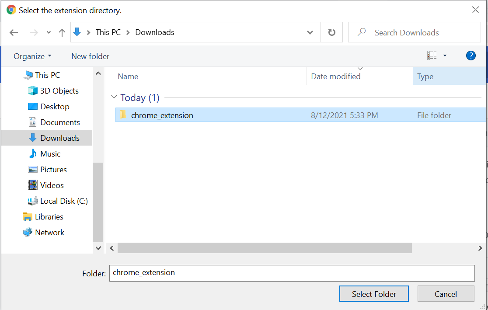Click the chrome_extension folder icon

(x=123, y=115)
